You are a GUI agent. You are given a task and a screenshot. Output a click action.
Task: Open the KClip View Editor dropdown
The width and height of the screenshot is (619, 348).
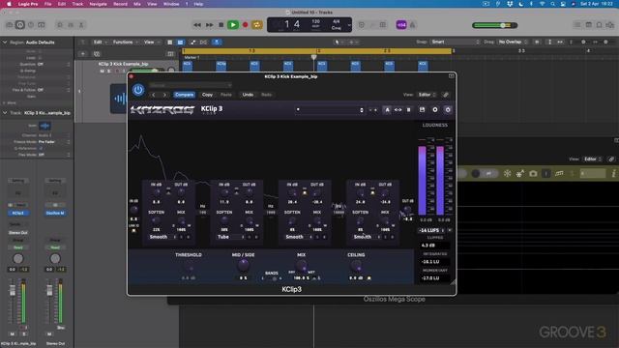point(427,95)
